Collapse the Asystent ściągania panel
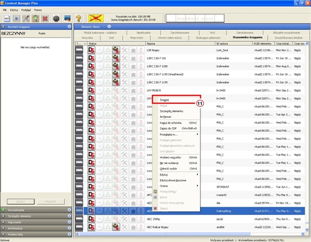The image size is (311, 242). click(69, 27)
